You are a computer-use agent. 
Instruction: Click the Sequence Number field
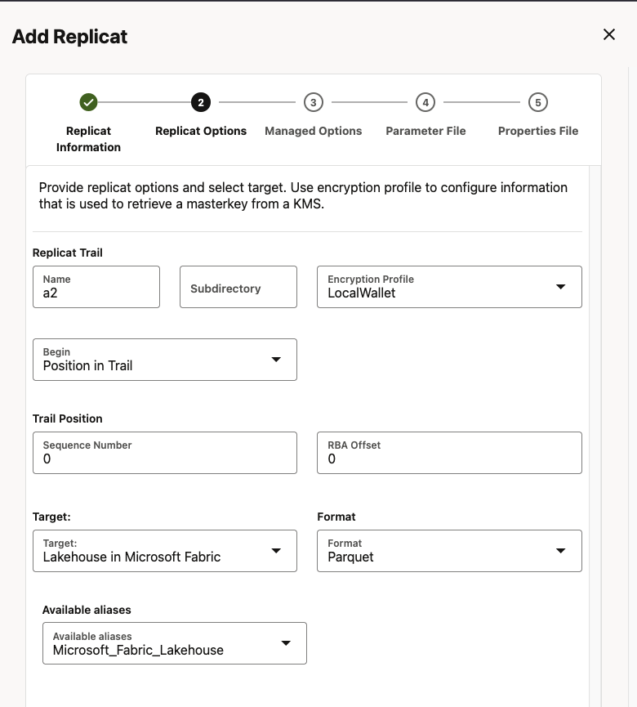tap(165, 453)
